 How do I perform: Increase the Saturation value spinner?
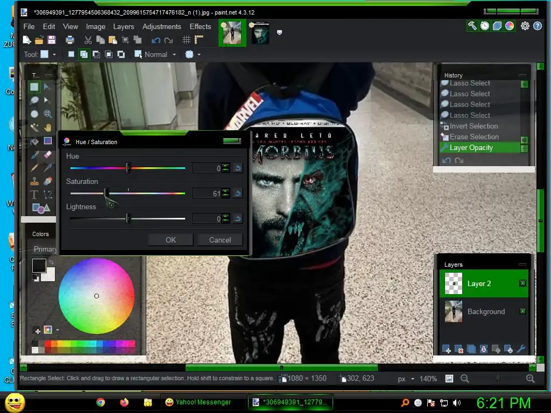pyautogui.click(x=225, y=191)
